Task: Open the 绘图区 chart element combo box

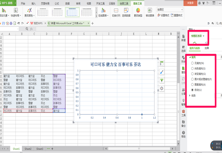Action: [x=170, y=10]
